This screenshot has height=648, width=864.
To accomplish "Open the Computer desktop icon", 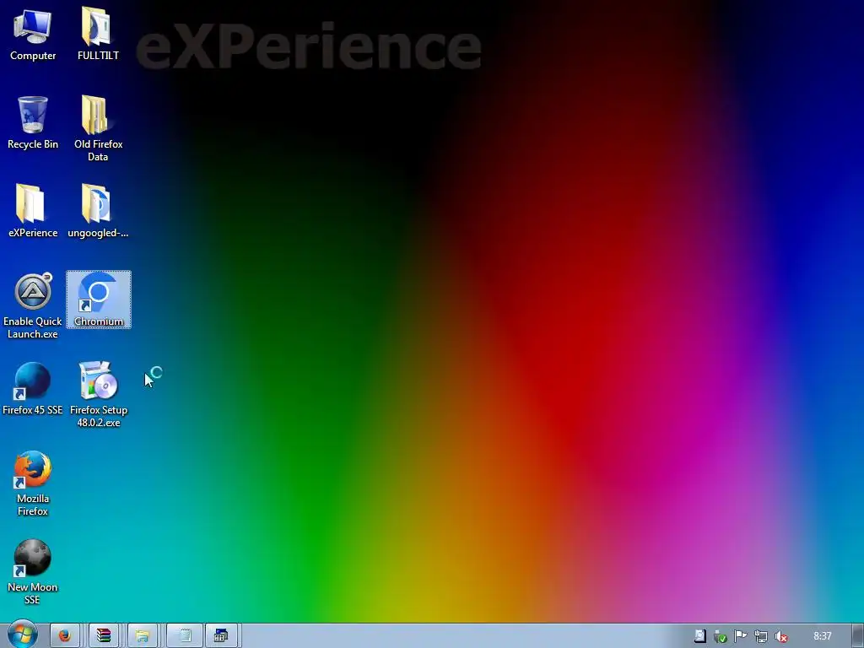I will tap(33, 35).
